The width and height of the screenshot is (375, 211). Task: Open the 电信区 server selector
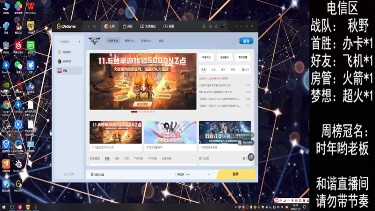(182, 174)
